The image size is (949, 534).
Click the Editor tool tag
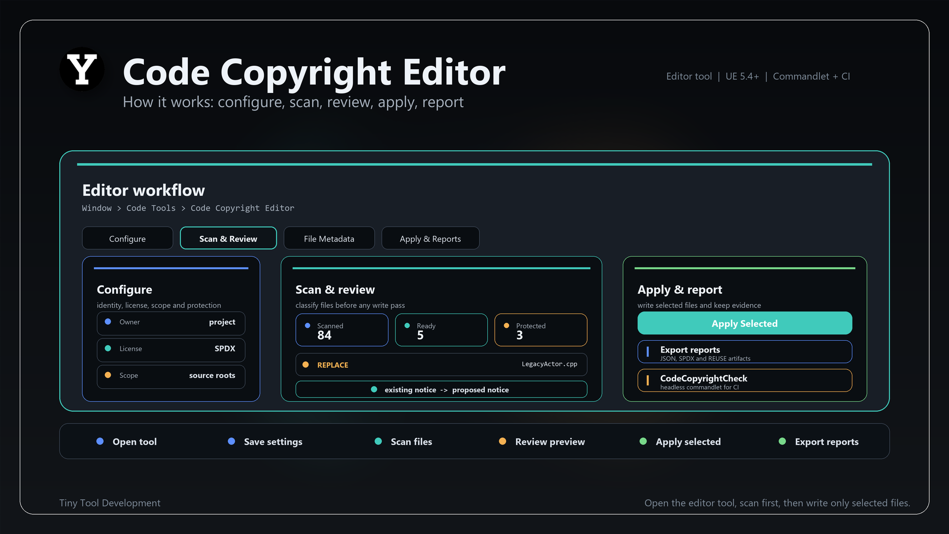689,76
